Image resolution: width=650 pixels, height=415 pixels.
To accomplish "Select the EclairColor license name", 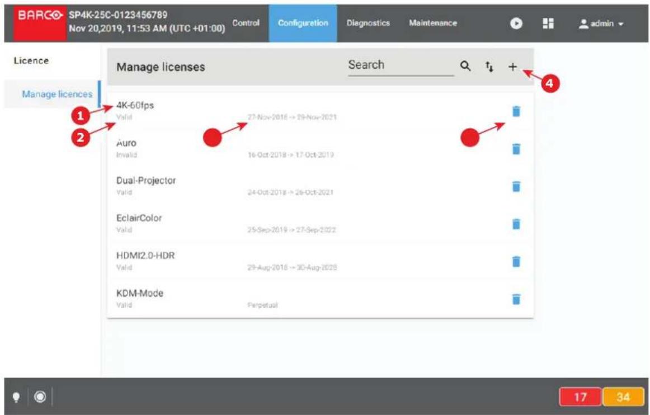I will [139, 218].
